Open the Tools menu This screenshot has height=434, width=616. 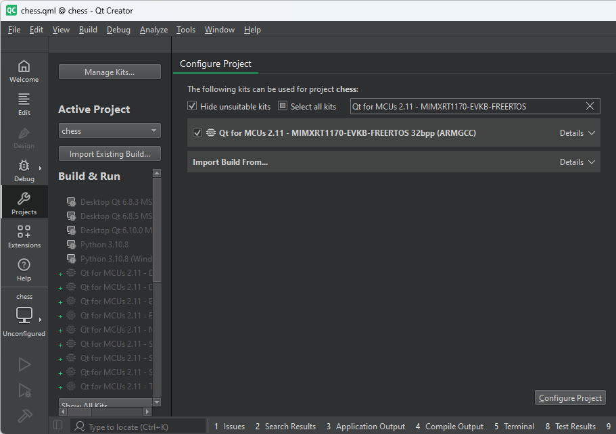(x=185, y=29)
